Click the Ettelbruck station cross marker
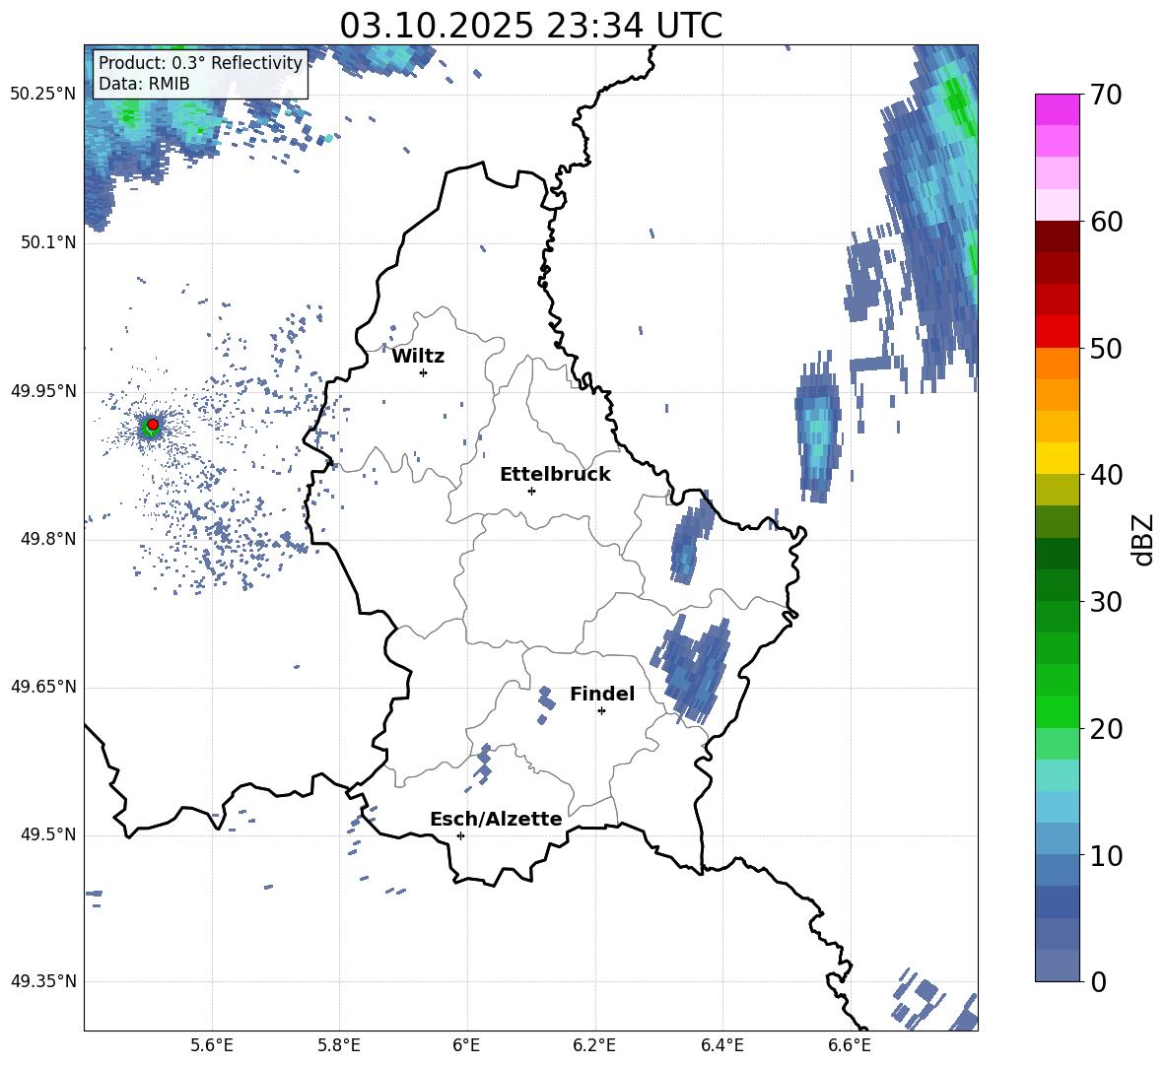The height and width of the screenshot is (1065, 1167). coord(531,491)
